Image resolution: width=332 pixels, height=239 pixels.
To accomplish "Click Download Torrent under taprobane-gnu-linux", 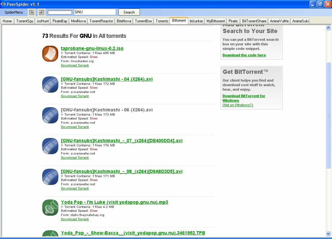I will tap(75, 65).
